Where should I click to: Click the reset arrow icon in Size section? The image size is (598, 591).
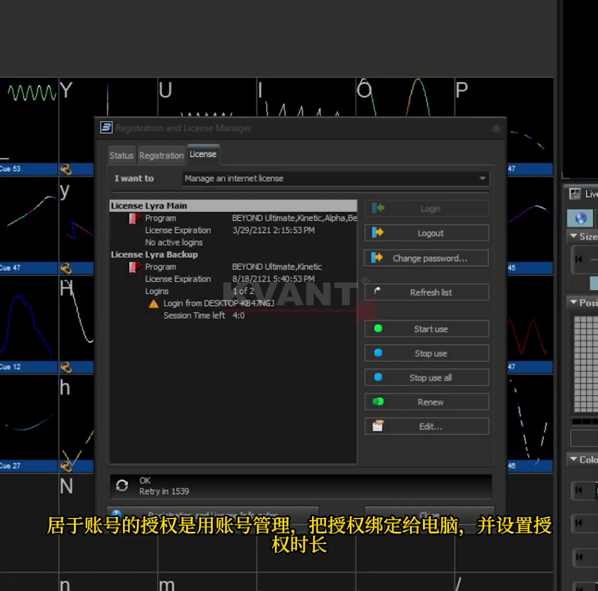(579, 259)
